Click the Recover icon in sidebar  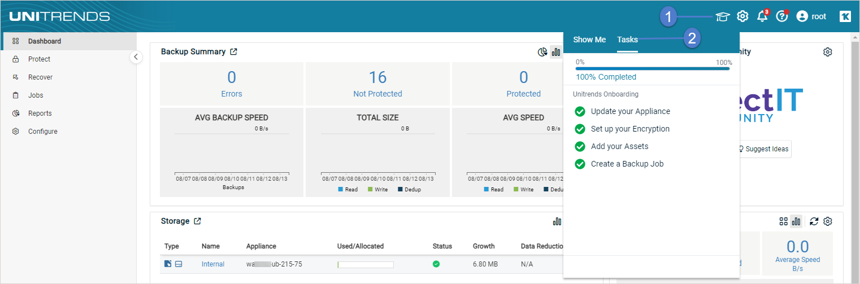point(16,77)
